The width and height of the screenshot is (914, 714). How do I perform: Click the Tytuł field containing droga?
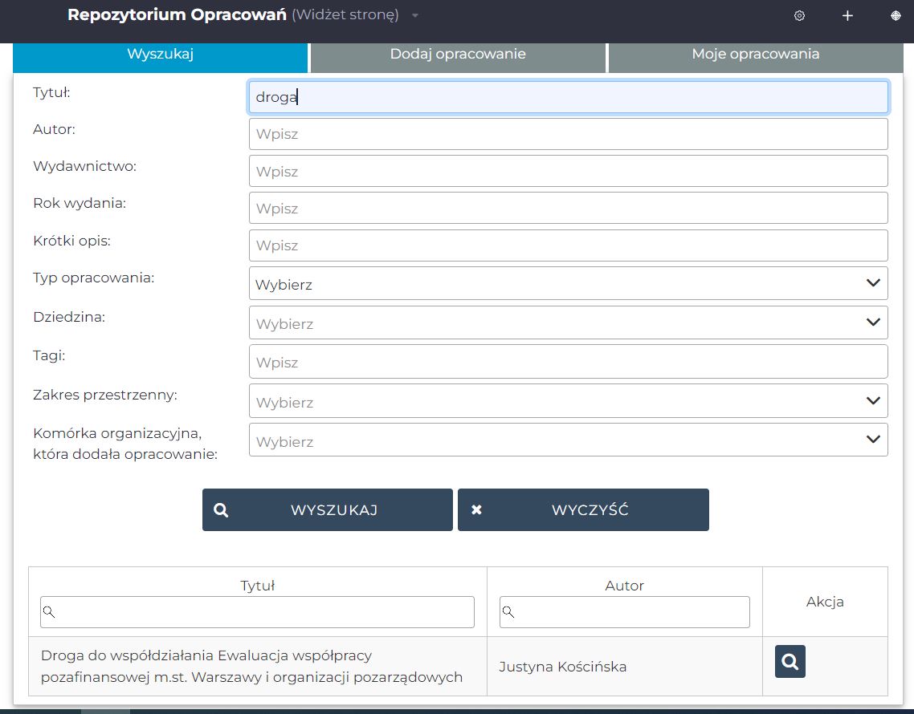(568, 97)
